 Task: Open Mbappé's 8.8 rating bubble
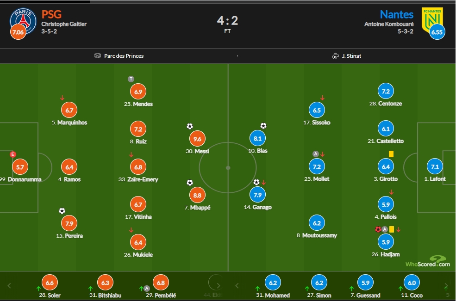[x=198, y=195]
